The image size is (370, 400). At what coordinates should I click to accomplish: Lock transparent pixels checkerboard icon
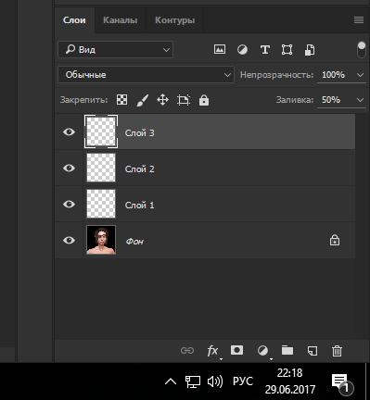pos(121,100)
